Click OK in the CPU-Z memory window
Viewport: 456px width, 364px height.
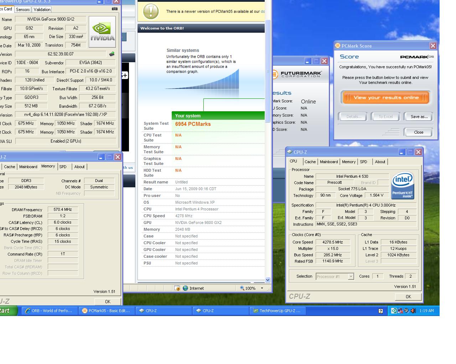tap(108, 302)
